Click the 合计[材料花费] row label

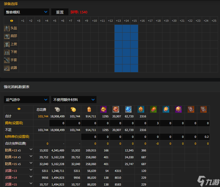pos(15,144)
